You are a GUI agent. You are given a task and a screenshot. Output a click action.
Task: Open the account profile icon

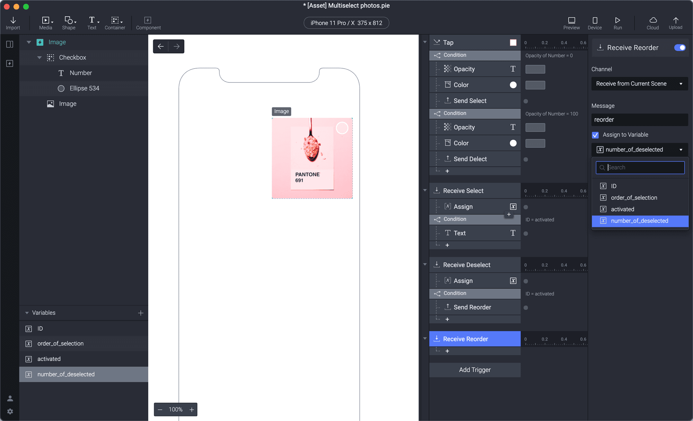point(10,398)
